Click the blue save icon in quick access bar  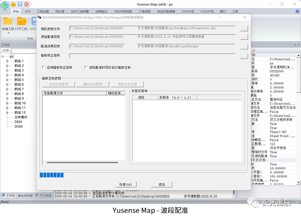point(20,4)
